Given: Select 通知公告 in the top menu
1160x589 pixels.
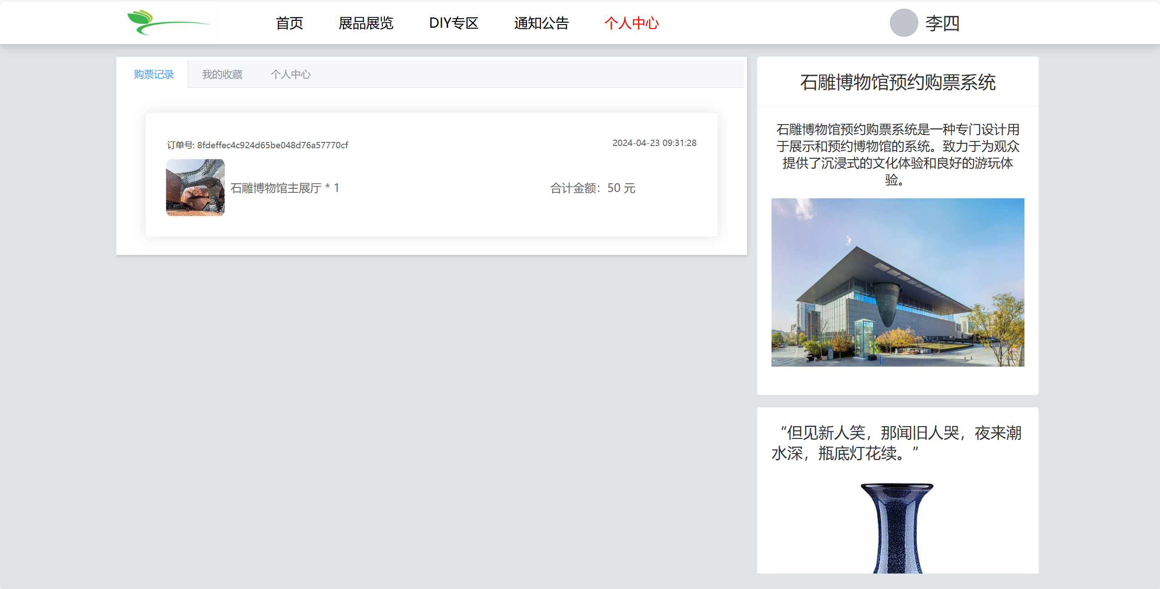Looking at the screenshot, I should (541, 23).
